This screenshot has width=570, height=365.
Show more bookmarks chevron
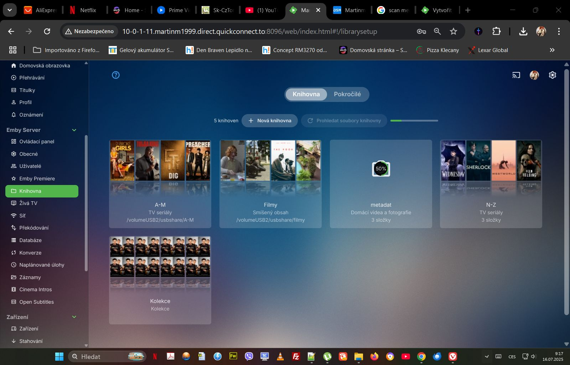tap(552, 50)
